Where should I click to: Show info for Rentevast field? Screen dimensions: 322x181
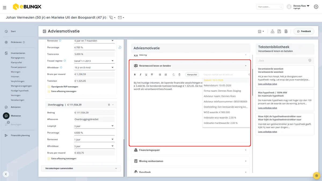(60, 41)
